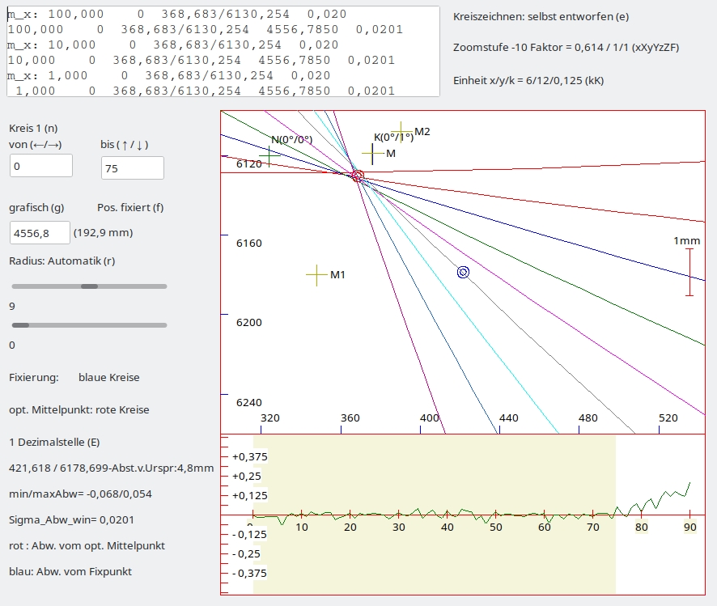Click the M2 crosshair marker
The width and height of the screenshot is (717, 606).
point(401,130)
